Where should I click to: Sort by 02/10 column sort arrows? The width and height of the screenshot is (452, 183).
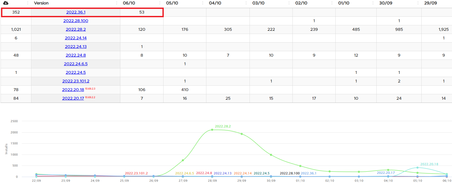coord(332,3)
